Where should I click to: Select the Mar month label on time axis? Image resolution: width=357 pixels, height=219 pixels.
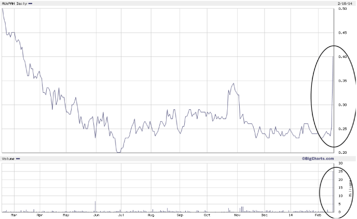point(13,216)
